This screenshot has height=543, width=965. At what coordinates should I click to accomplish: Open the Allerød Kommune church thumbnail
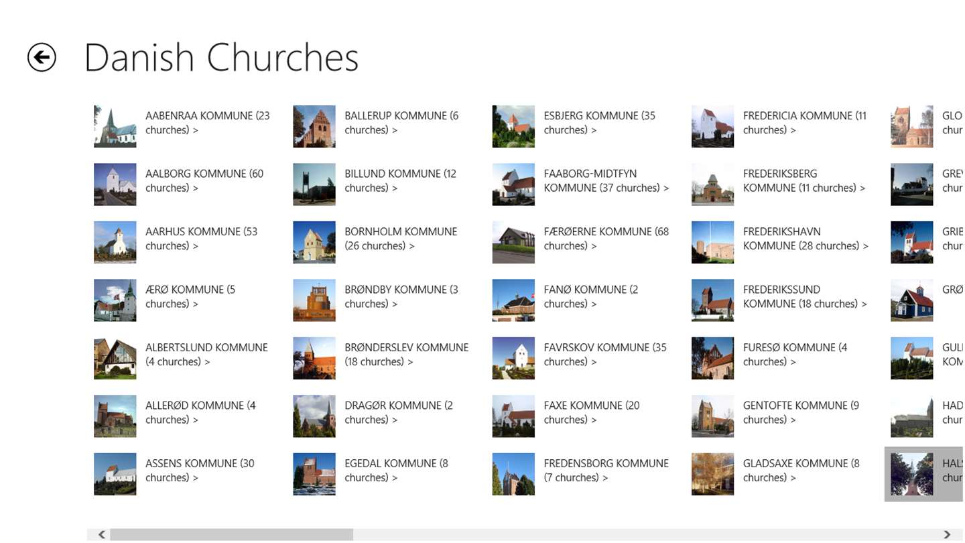[115, 416]
